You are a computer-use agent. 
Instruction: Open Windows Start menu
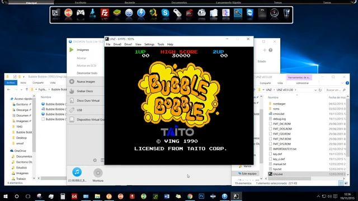coord(6,196)
